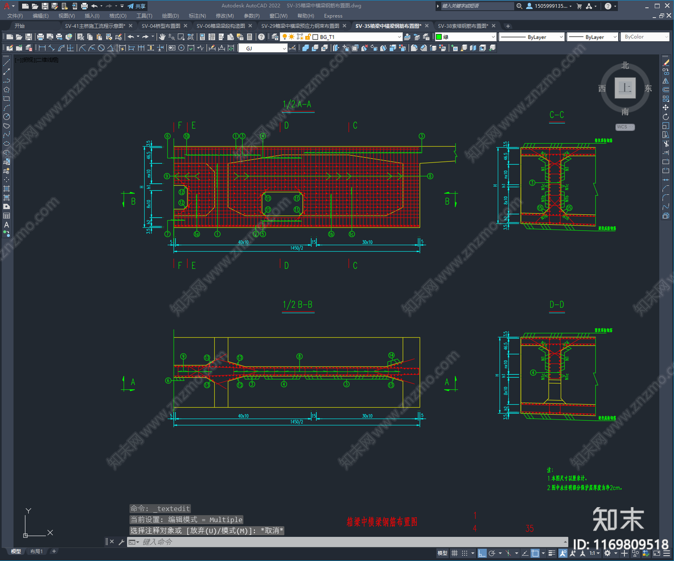Click the 共享 share button
Image resolution: width=674 pixels, height=561 pixels.
tap(136, 6)
